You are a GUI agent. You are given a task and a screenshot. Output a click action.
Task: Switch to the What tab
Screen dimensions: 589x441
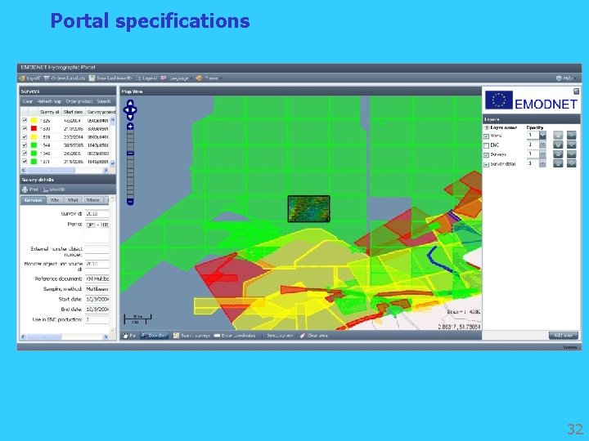(73, 200)
